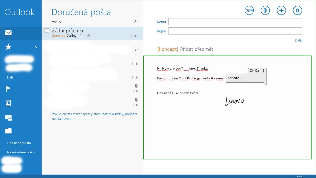Open handwriting panel gear settings
316x178 pixels.
[x=251, y=70]
